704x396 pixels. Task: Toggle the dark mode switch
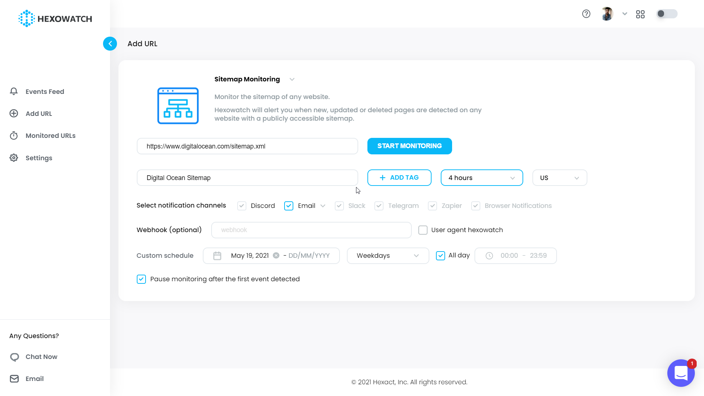click(x=667, y=14)
